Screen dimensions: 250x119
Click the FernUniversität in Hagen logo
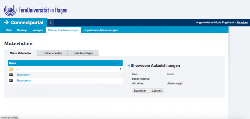36,10
